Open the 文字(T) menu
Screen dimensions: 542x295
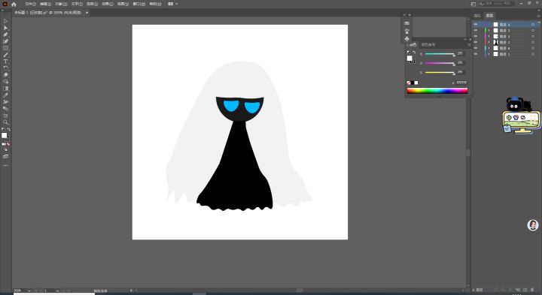[x=77, y=5]
